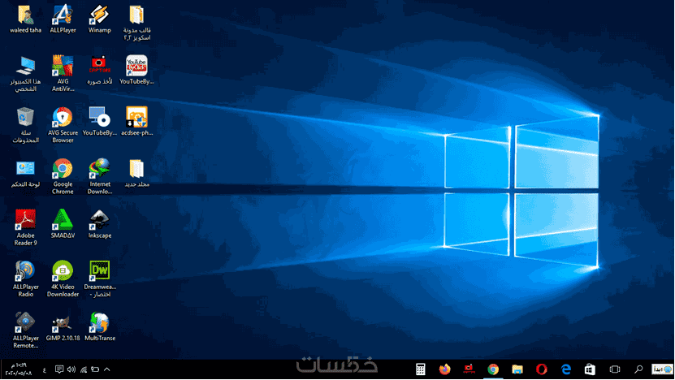Launch Opera browser from taskbar
The height and width of the screenshot is (380, 675).
[x=542, y=369]
